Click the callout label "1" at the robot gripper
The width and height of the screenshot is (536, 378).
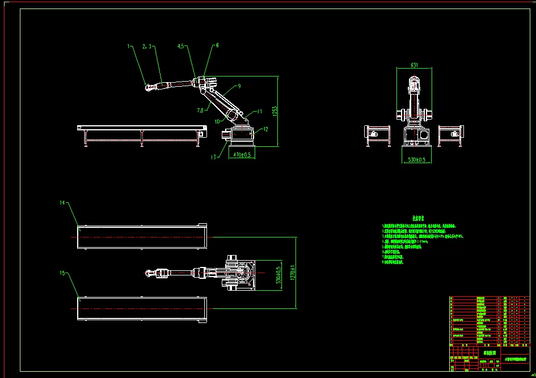[x=129, y=46]
